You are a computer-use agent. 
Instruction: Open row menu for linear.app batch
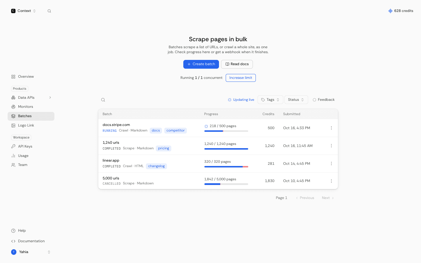(x=331, y=164)
